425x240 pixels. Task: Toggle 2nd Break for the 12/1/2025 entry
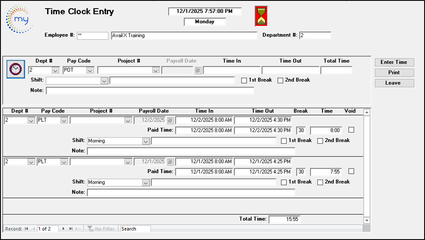320,182
